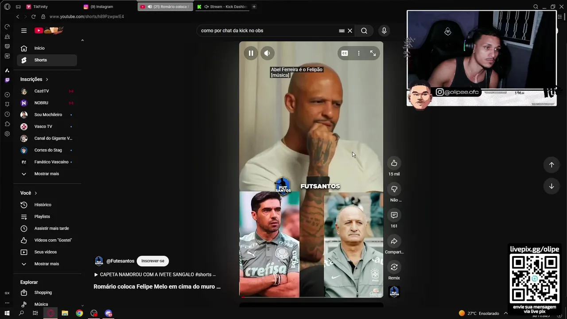The height and width of the screenshot is (319, 567).
Task: Open the Sou Mochileiro subscription
Action: pyautogui.click(x=47, y=115)
